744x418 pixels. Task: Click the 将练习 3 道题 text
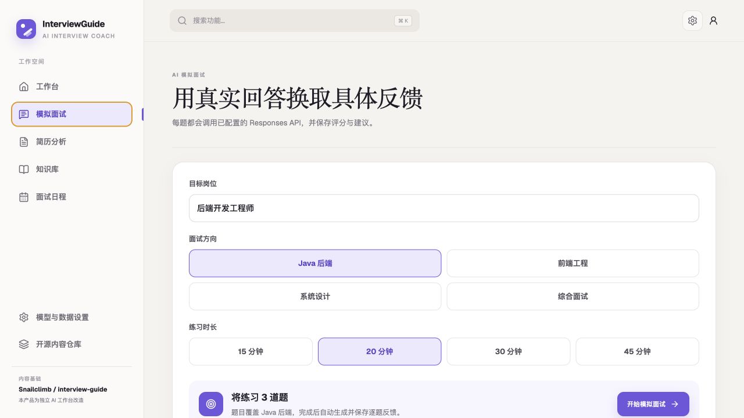[x=260, y=398]
